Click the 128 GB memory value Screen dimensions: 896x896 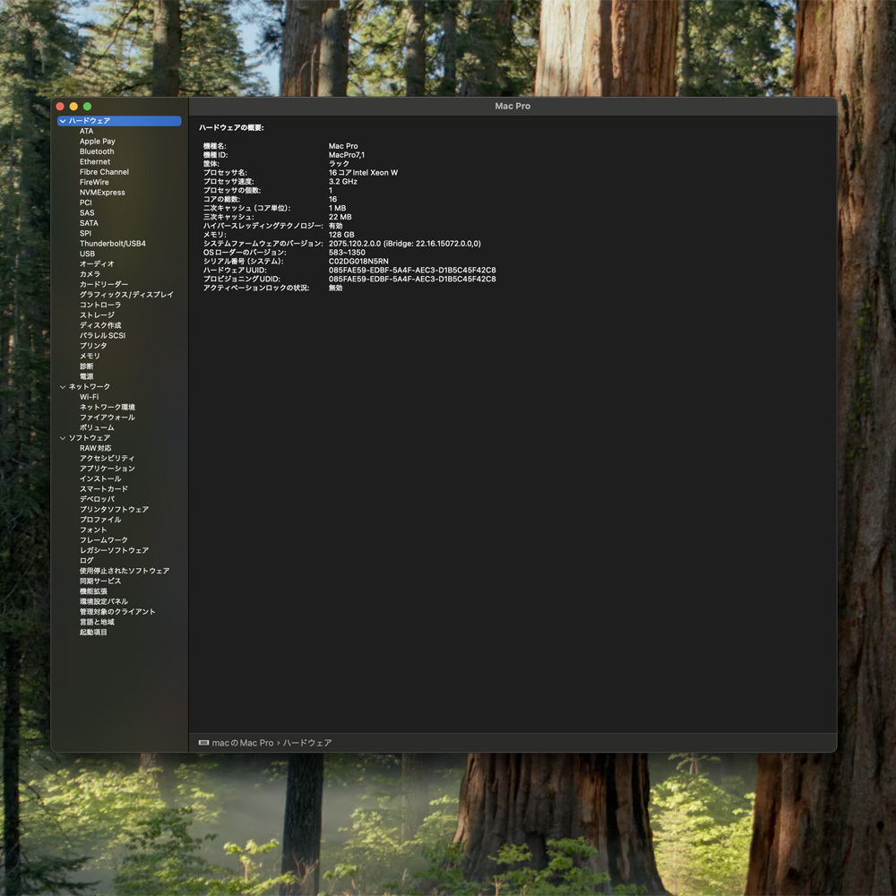pyautogui.click(x=341, y=235)
